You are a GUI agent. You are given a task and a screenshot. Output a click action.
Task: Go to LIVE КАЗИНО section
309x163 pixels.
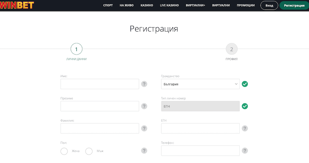pos(169,5)
